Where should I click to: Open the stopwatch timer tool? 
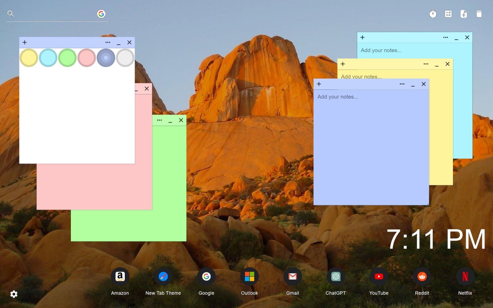[x=433, y=14]
